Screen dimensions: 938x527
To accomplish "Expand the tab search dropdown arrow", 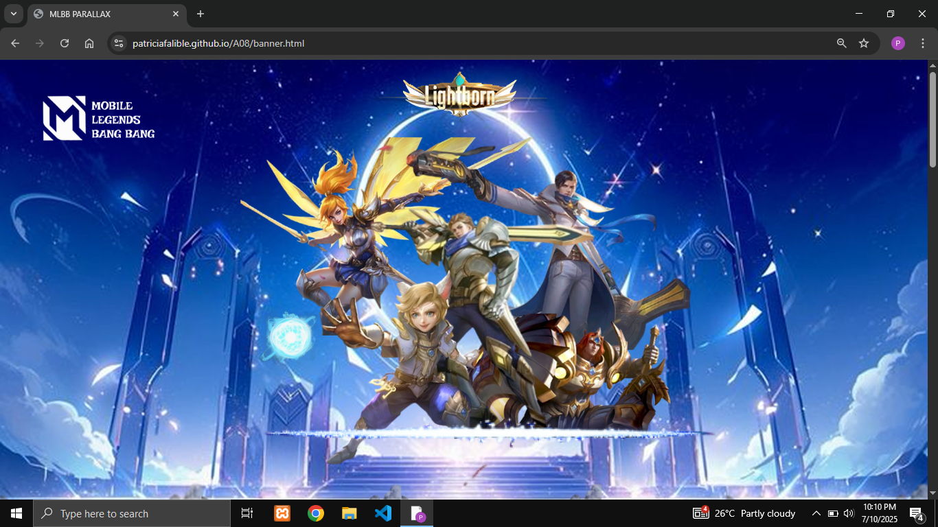I will 13,14.
